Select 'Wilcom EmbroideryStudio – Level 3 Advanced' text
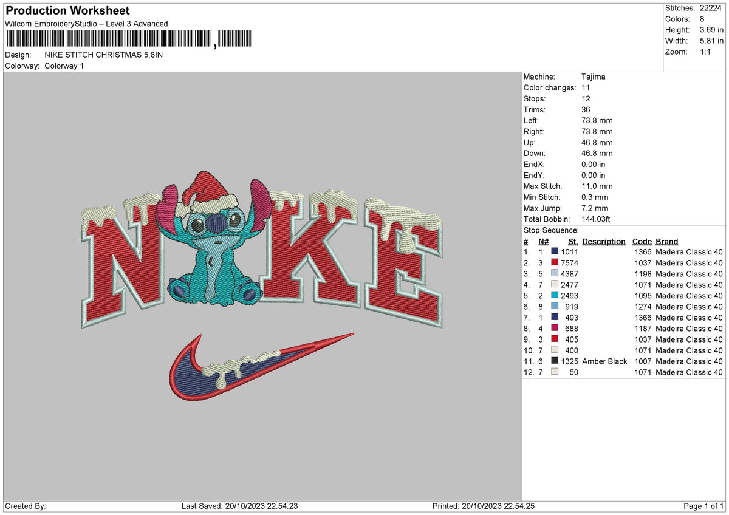This screenshot has width=729, height=515. (86, 24)
